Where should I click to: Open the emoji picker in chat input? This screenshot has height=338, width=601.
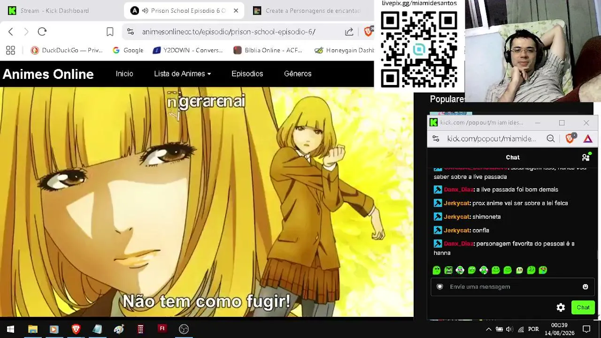point(585,287)
